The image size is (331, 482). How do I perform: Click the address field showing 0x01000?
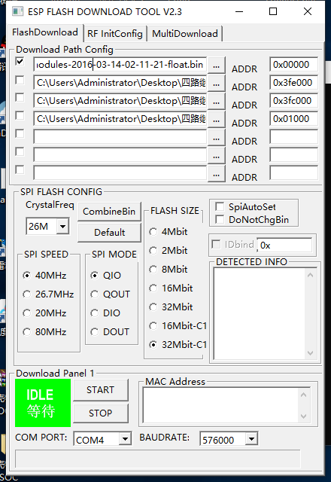(293, 119)
